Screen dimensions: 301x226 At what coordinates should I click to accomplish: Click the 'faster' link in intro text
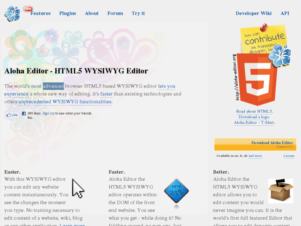point(106,94)
